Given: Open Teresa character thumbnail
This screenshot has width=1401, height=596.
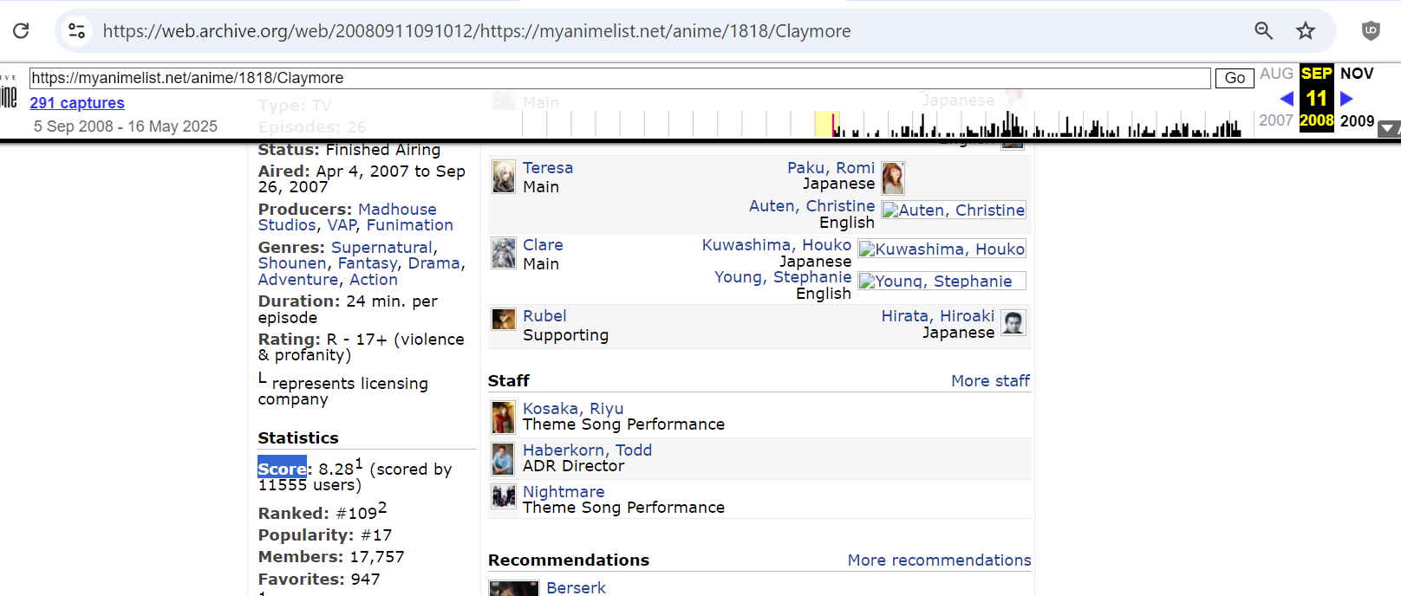Looking at the screenshot, I should [504, 177].
